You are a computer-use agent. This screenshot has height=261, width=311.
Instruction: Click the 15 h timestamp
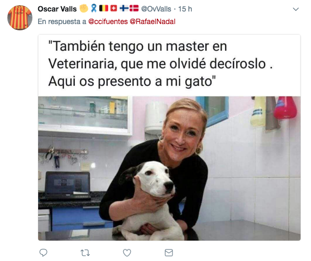point(185,9)
